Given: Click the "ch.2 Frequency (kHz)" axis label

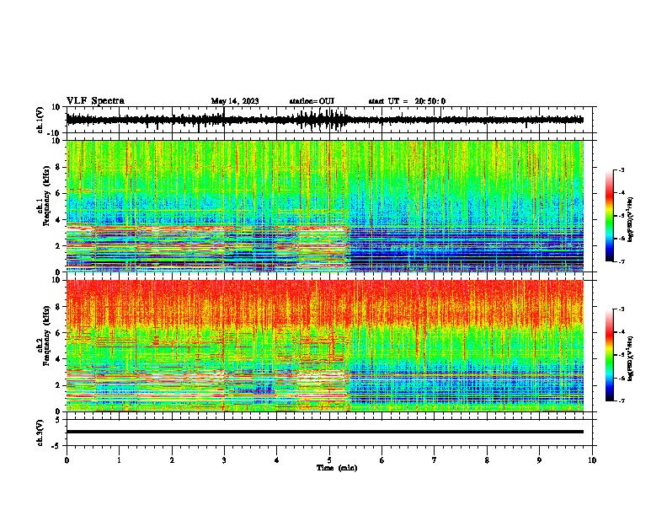Looking at the screenshot, I should tap(44, 336).
